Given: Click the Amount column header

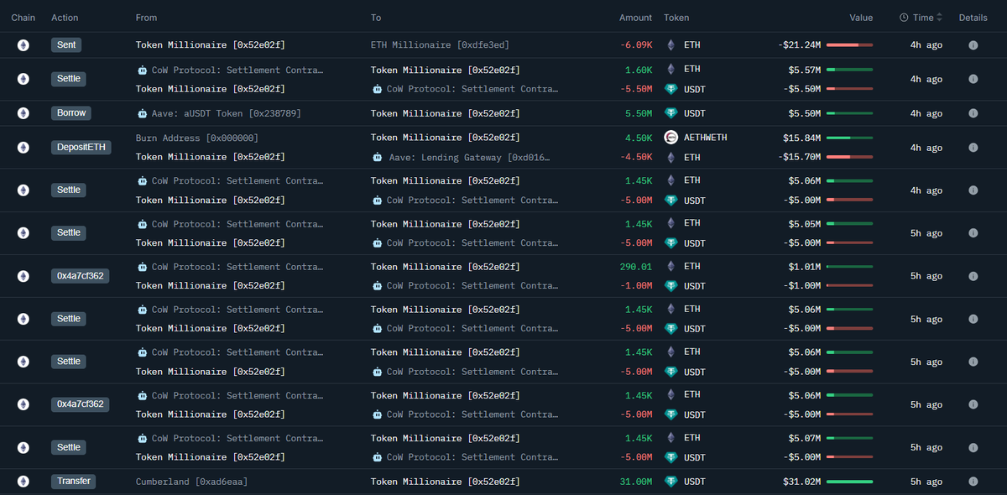Looking at the screenshot, I should point(635,18).
